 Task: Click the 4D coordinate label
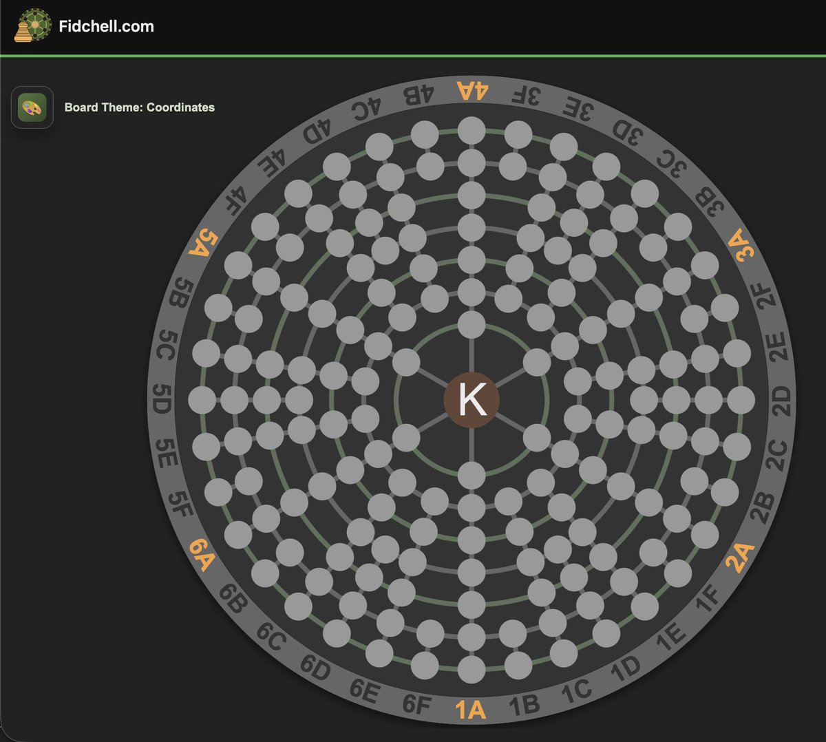point(317,131)
